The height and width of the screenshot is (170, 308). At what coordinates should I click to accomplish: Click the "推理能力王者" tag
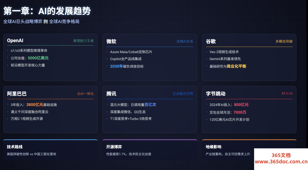pos(84,41)
